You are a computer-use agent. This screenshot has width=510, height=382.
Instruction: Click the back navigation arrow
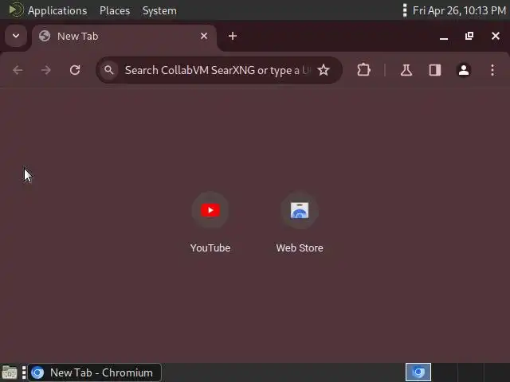tap(18, 70)
